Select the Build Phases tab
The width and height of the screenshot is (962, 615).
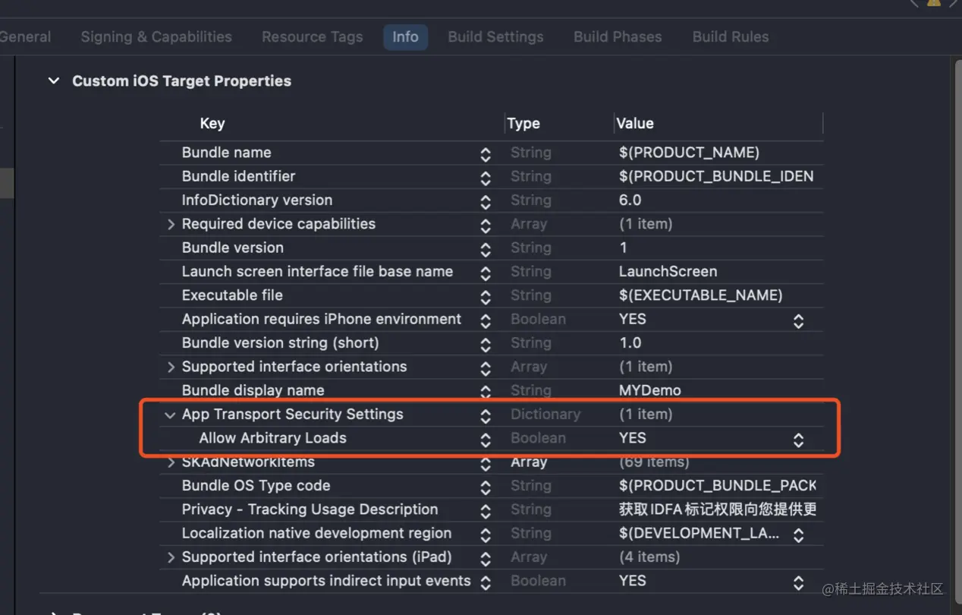pos(618,36)
